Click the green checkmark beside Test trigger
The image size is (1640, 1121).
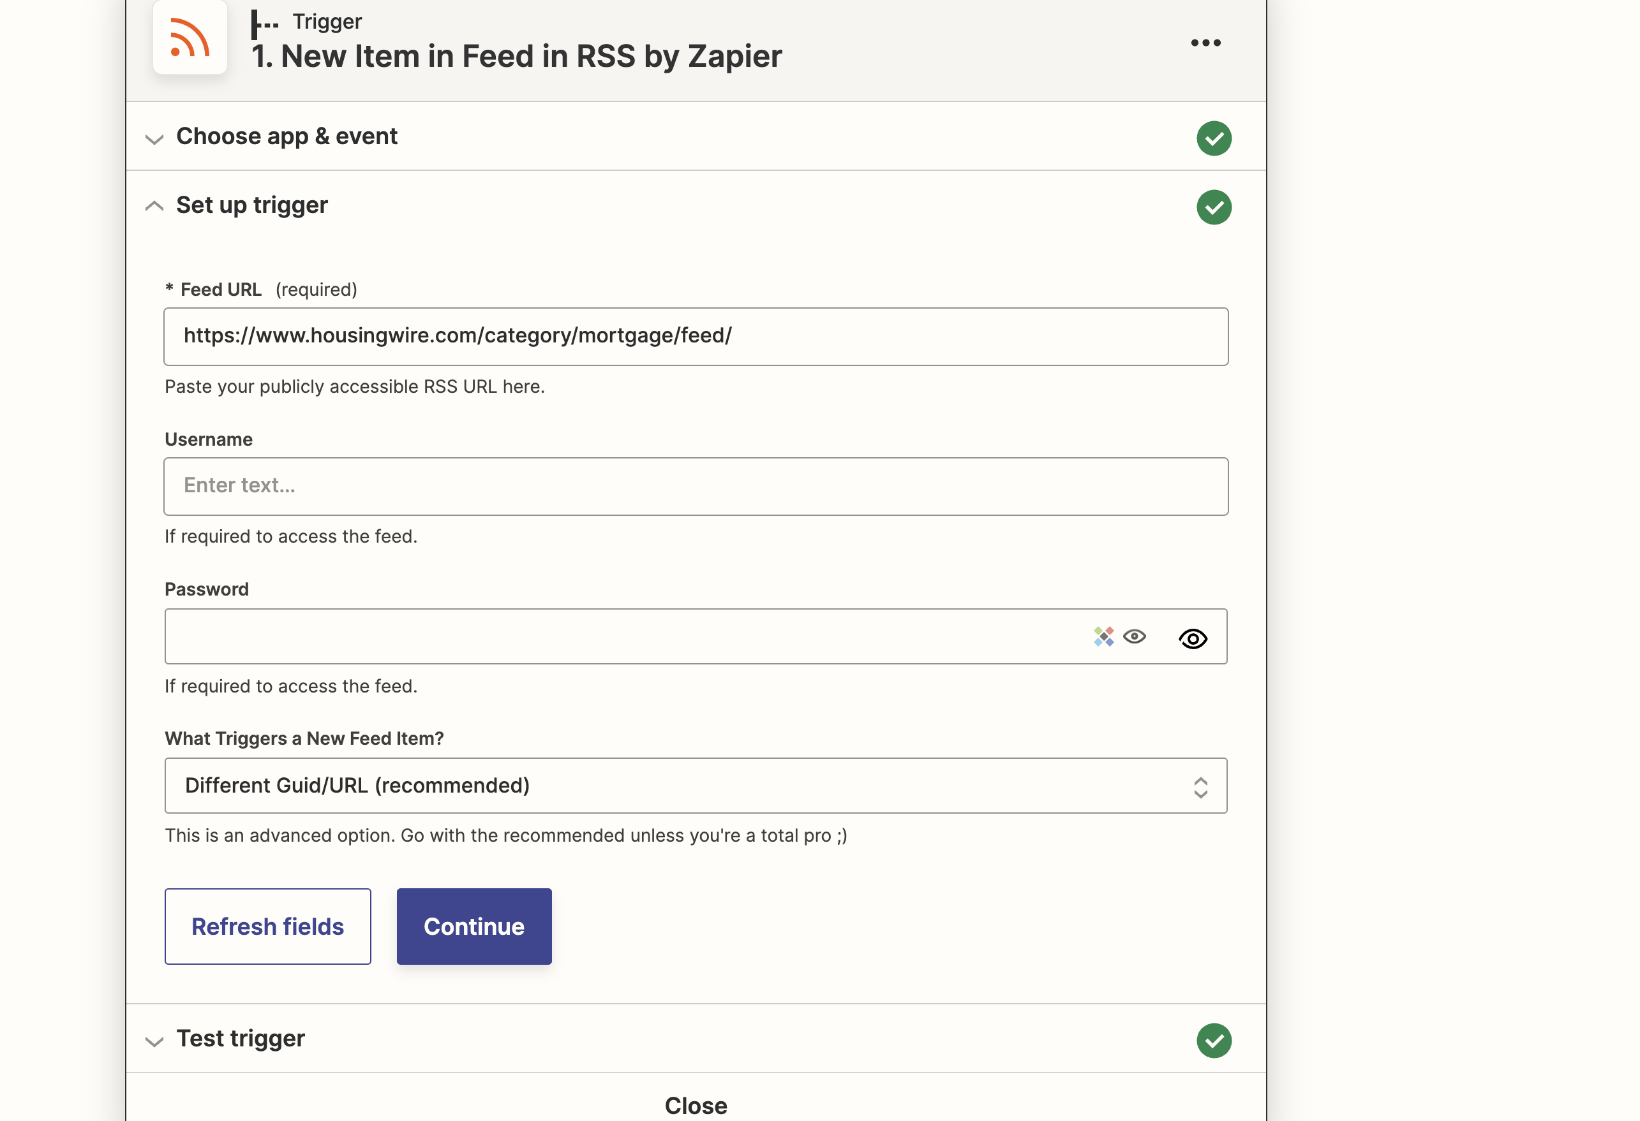(1214, 1041)
